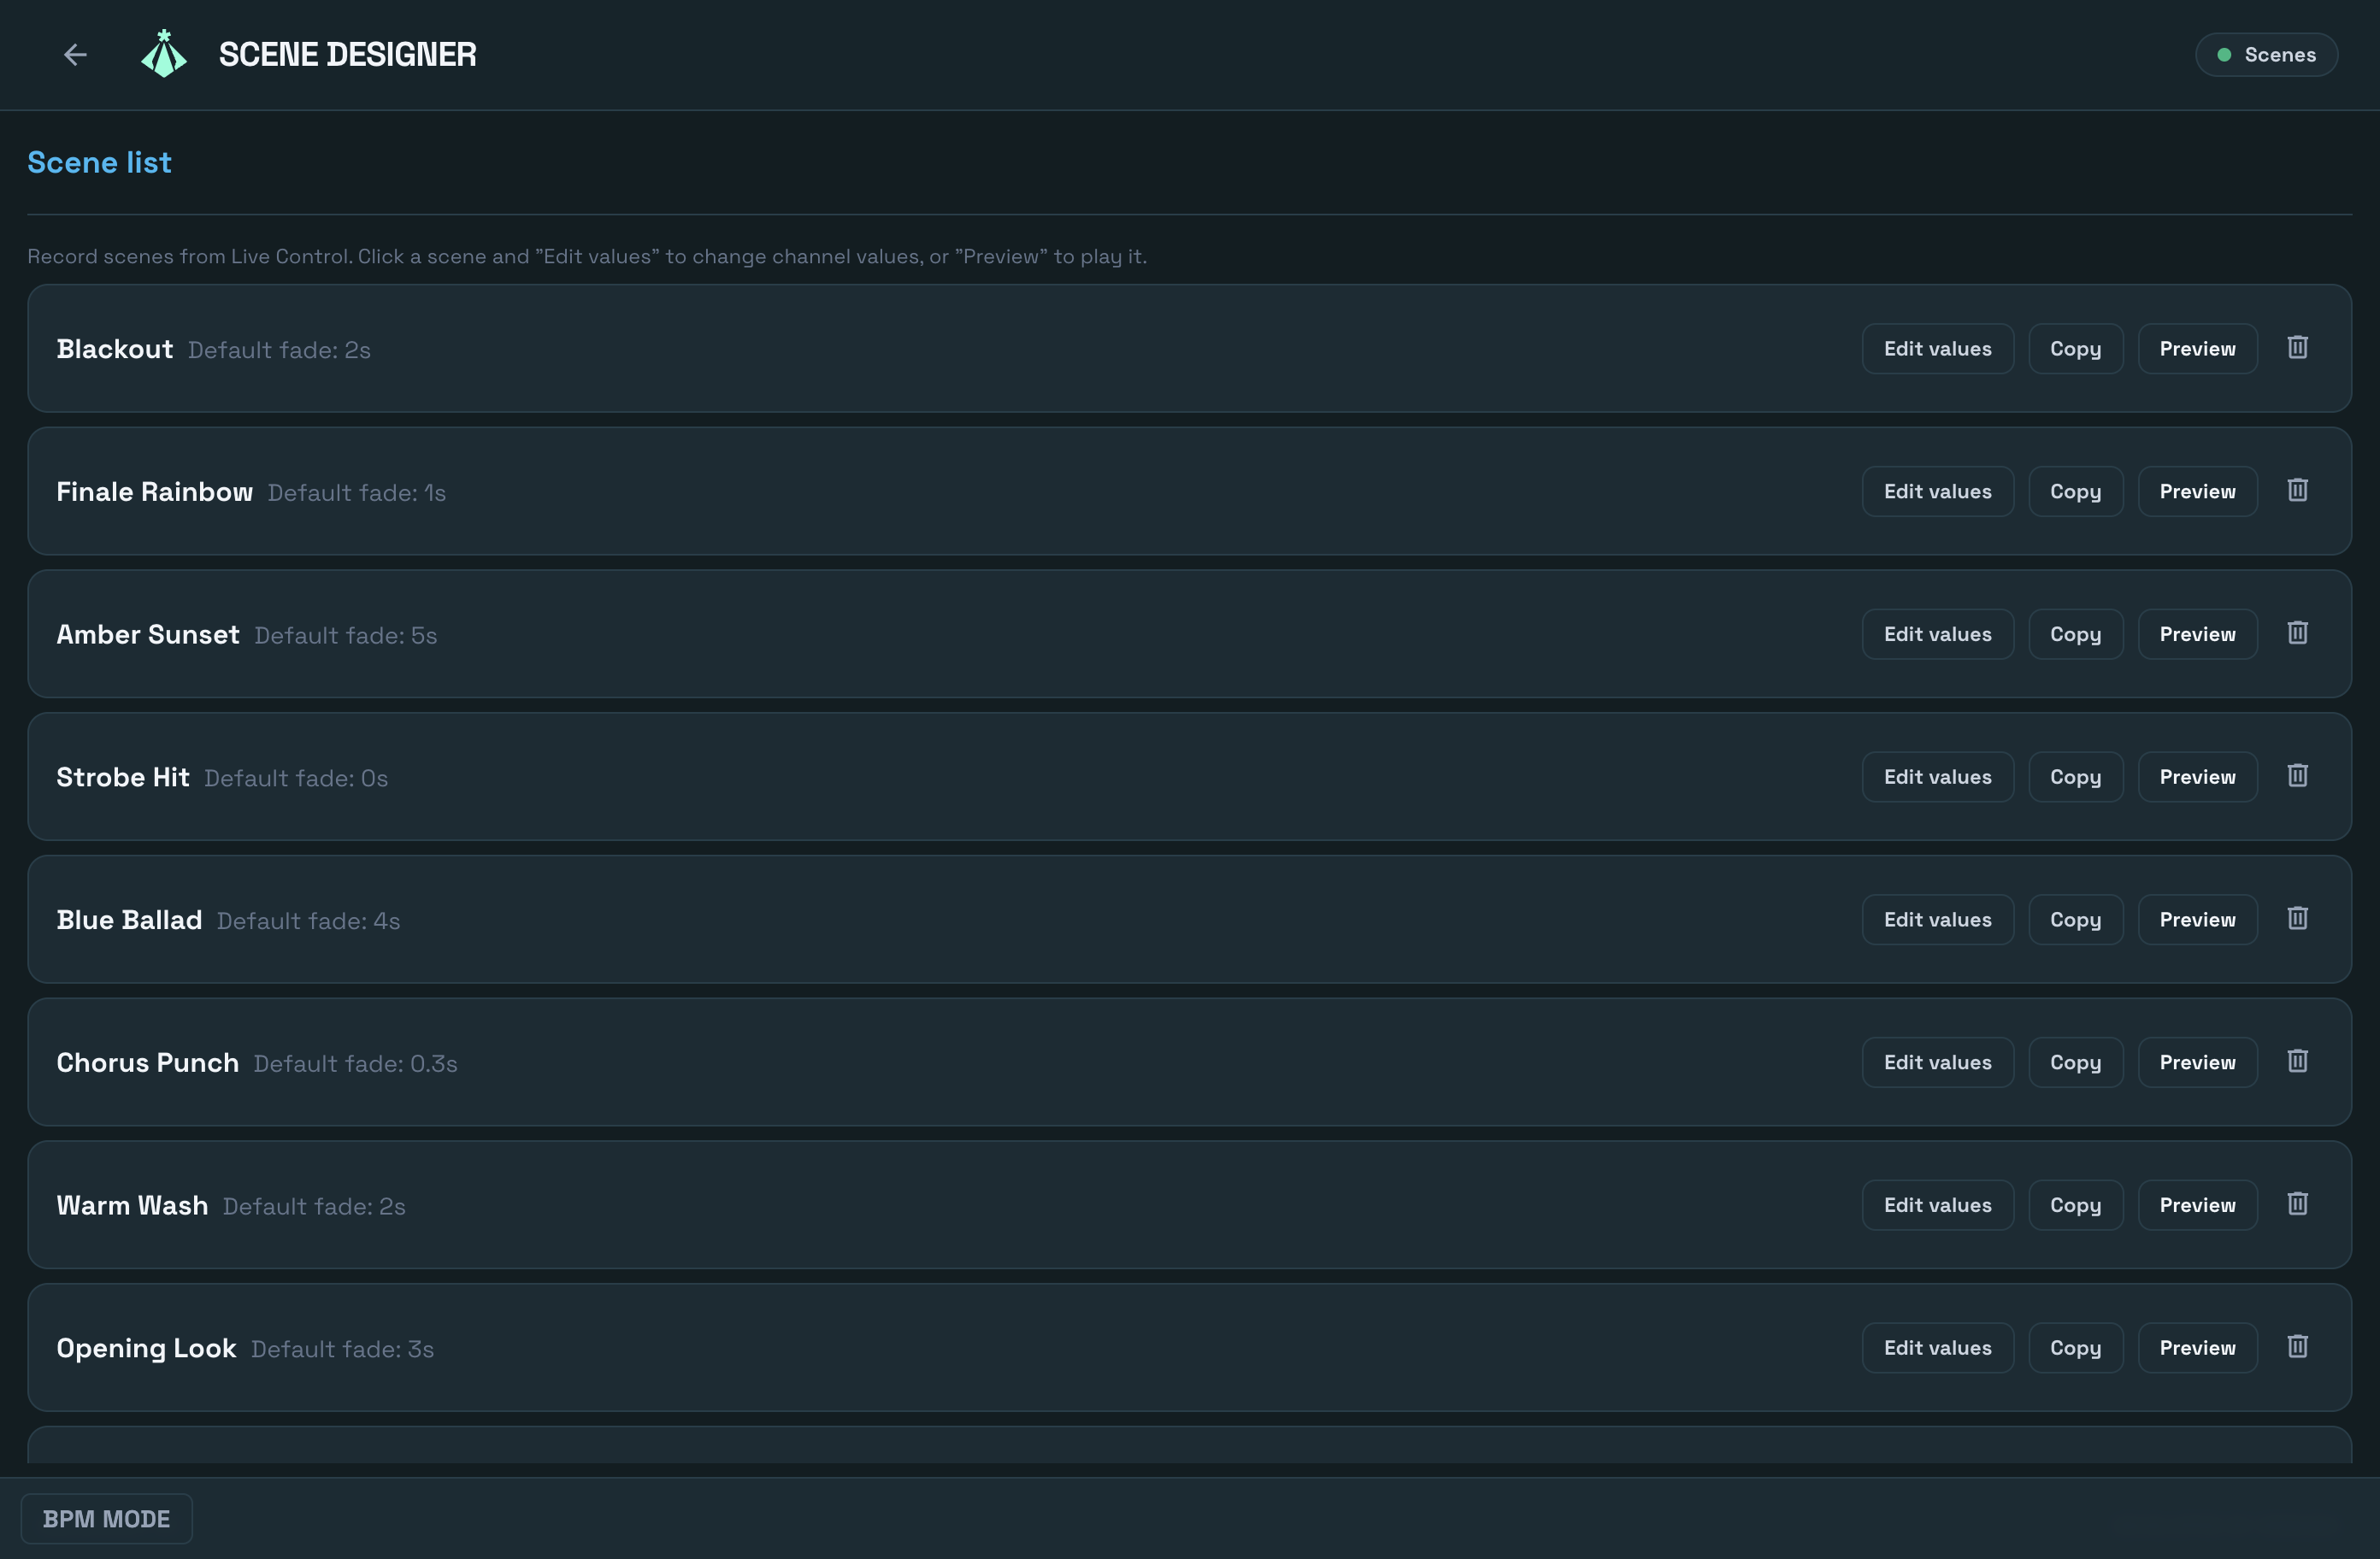Click the 'Default fade: 5s' text
This screenshot has height=1559, width=2380.
(346, 636)
